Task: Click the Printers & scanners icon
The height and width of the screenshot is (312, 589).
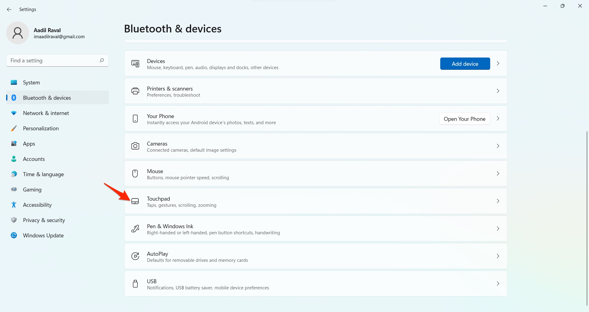Action: tap(135, 91)
